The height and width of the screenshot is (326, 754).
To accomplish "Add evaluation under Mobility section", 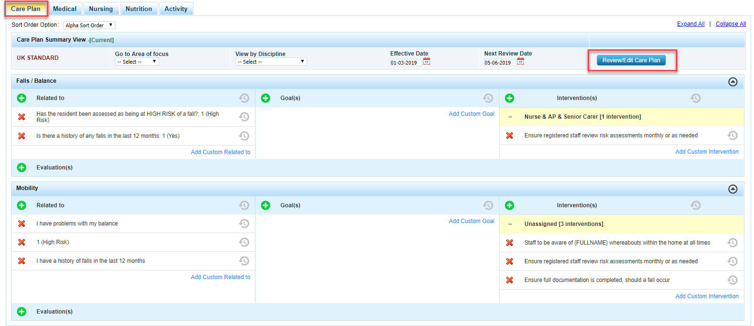I will tap(22, 312).
